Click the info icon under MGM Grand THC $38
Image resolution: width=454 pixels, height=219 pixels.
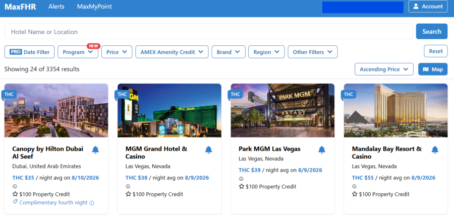[x=128, y=186]
